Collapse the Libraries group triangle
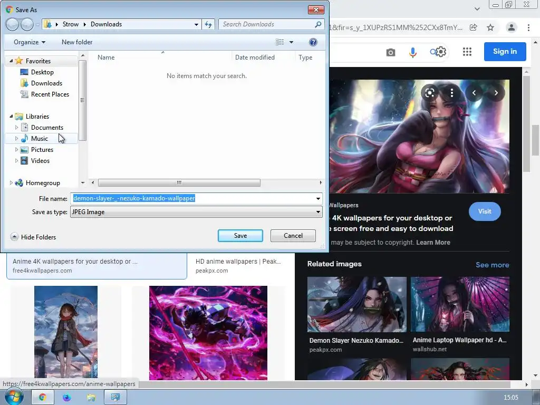 11,117
